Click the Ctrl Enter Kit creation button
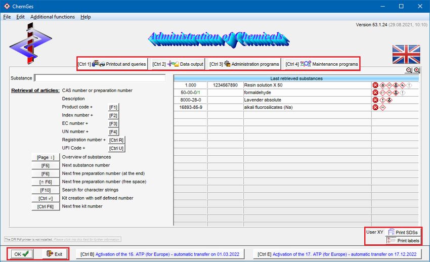This screenshot has height=262, width=430. (x=46, y=198)
